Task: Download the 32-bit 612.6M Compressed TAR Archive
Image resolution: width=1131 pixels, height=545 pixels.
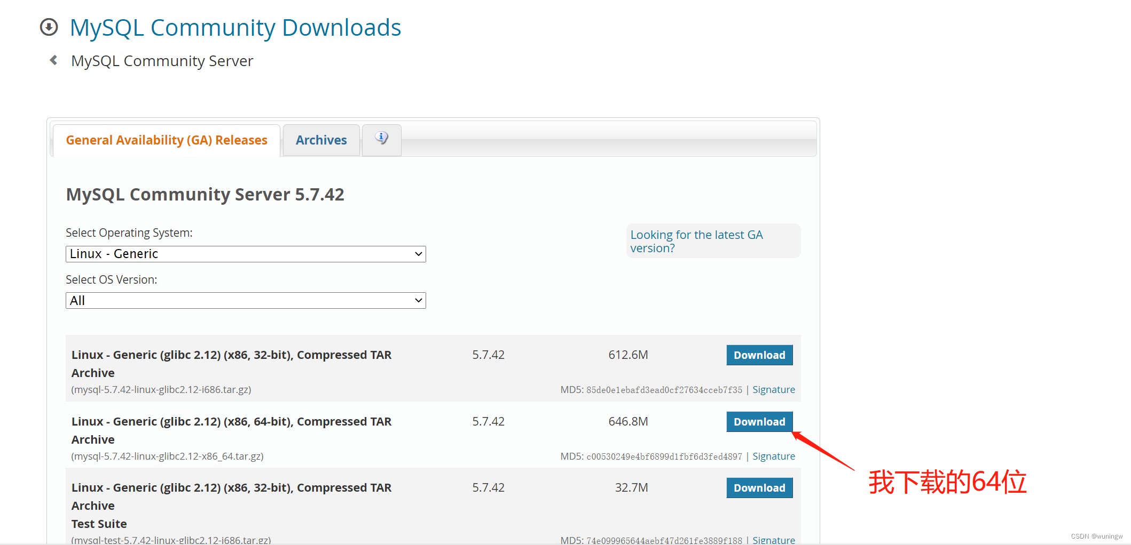Action: 759,355
